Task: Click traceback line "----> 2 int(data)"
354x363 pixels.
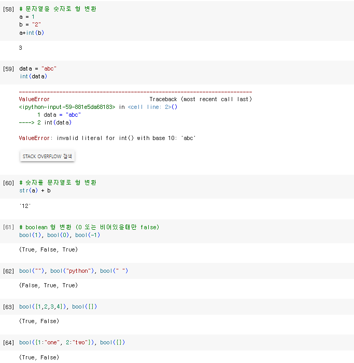Action: click(45, 122)
